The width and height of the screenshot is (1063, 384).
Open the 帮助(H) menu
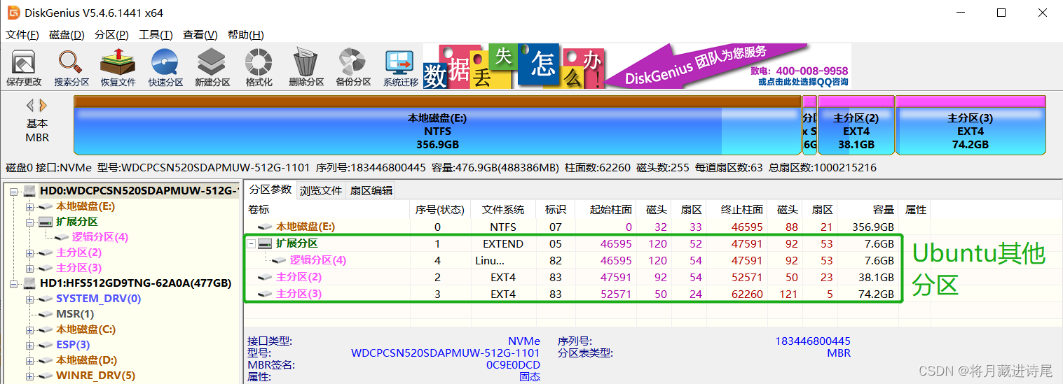(245, 35)
